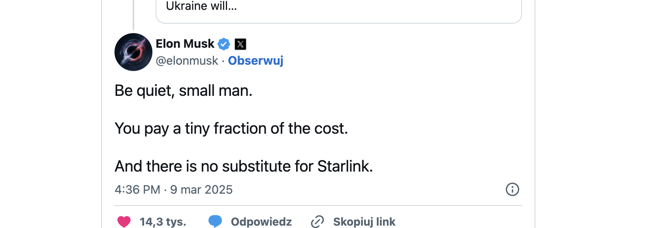This screenshot has width=657, height=228.
Task: Click the 9 mar 2025 date
Action: coord(201,190)
